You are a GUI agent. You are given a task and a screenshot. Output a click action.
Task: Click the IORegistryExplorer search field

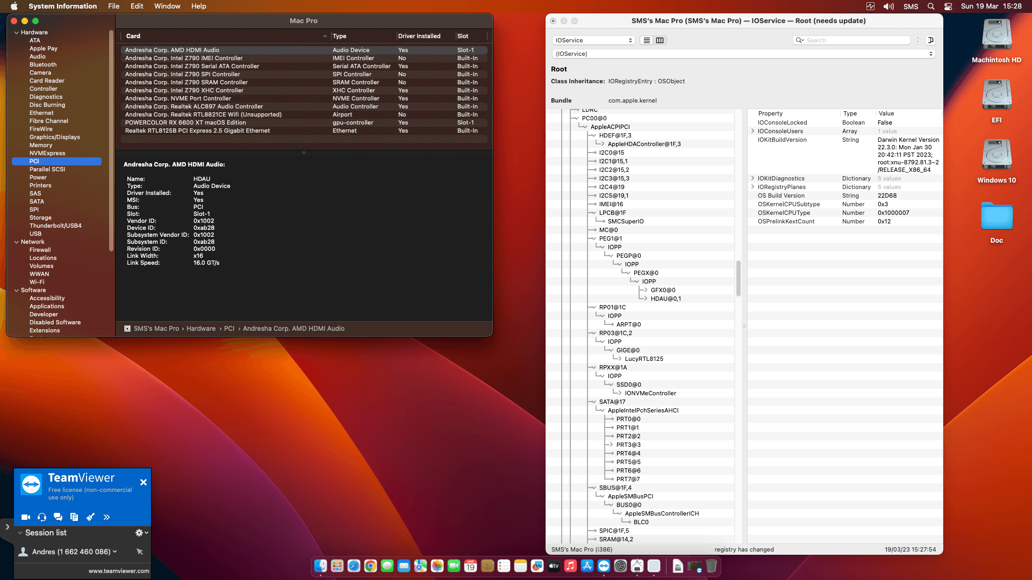[x=851, y=40]
